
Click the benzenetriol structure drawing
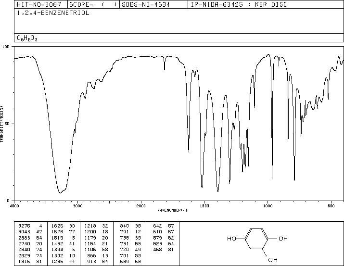tap(257, 244)
